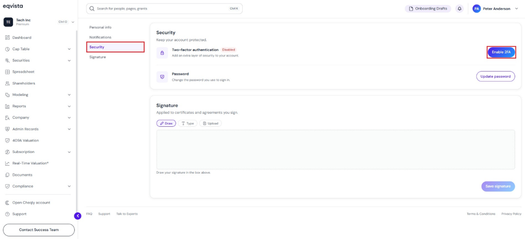The image size is (525, 239).
Task: Click the Documents icon in sidebar
Action: click(7, 175)
